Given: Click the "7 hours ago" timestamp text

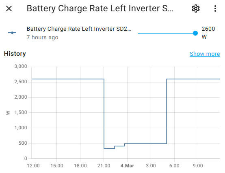Looking at the screenshot, I should click(43, 37).
